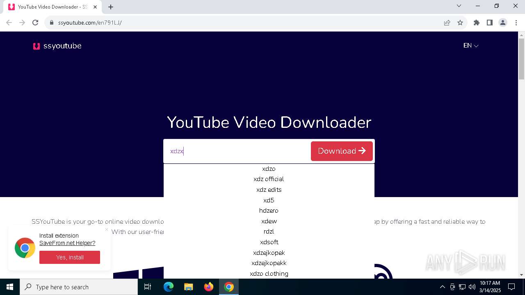View site information padlock icon
The width and height of the screenshot is (525, 295).
pos(52,23)
